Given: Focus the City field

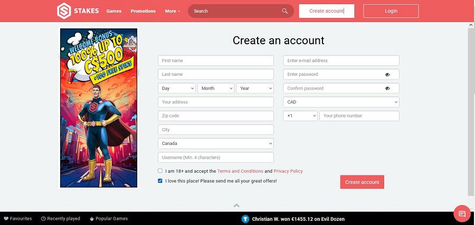Looking at the screenshot, I should (x=216, y=130).
